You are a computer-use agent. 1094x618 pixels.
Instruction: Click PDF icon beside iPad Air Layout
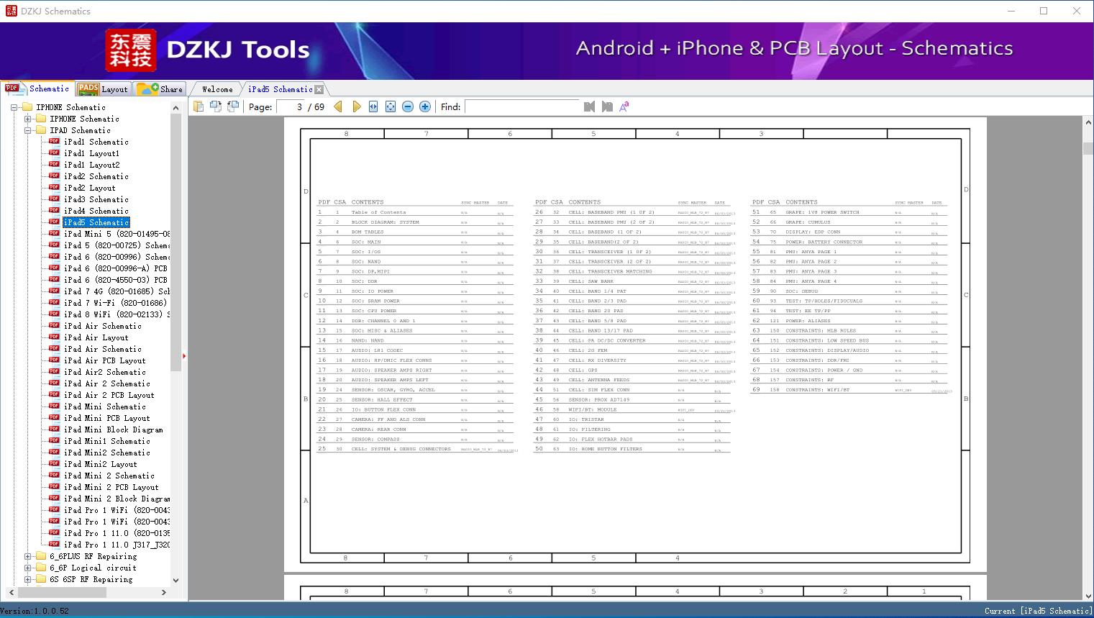click(54, 337)
